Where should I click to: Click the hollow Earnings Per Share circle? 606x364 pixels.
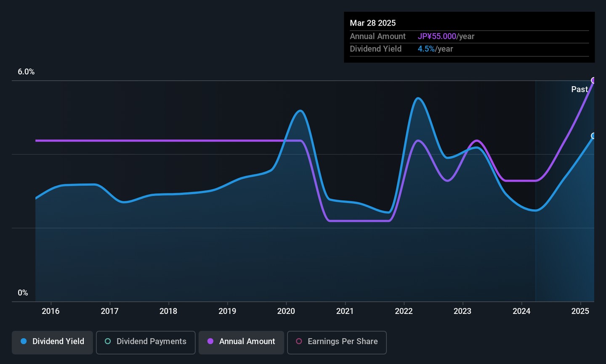(x=299, y=341)
